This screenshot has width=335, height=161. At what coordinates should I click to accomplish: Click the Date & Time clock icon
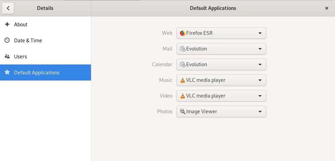(x=7, y=40)
